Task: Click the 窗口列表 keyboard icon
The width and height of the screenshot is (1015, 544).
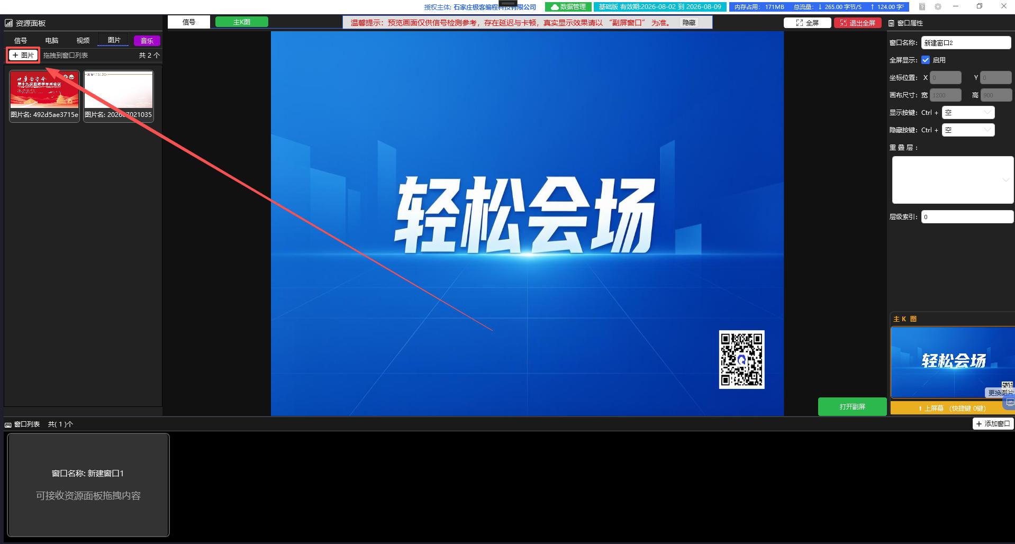Action: (x=8, y=424)
